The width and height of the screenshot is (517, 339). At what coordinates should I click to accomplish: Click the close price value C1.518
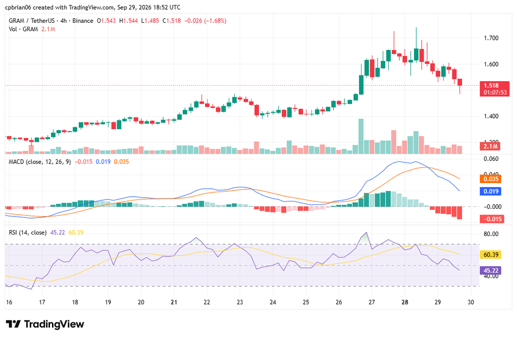click(172, 21)
